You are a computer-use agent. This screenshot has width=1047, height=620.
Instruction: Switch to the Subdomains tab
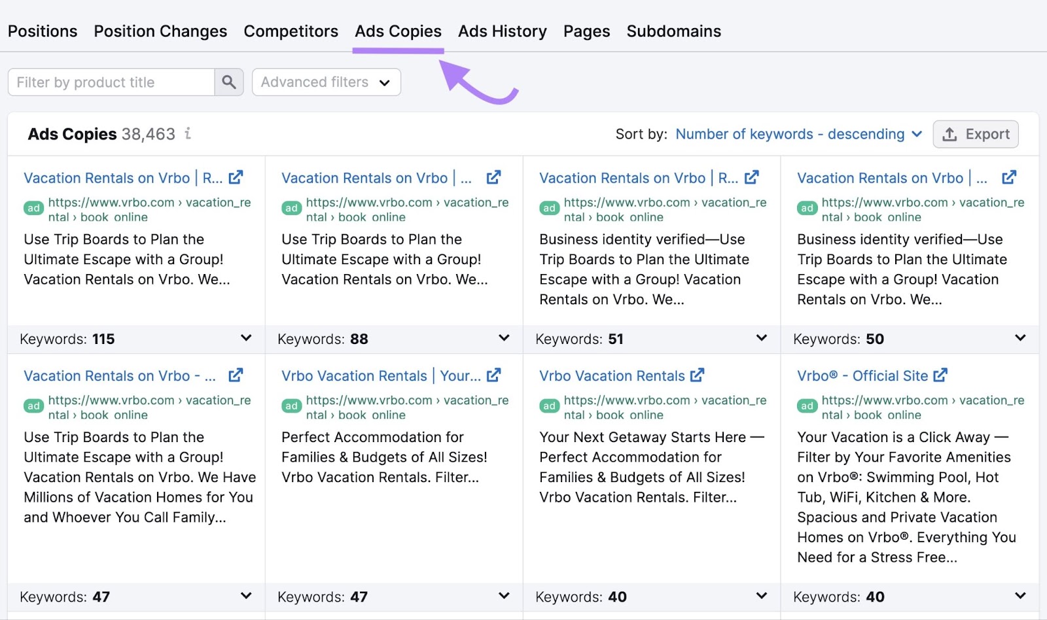674,31
